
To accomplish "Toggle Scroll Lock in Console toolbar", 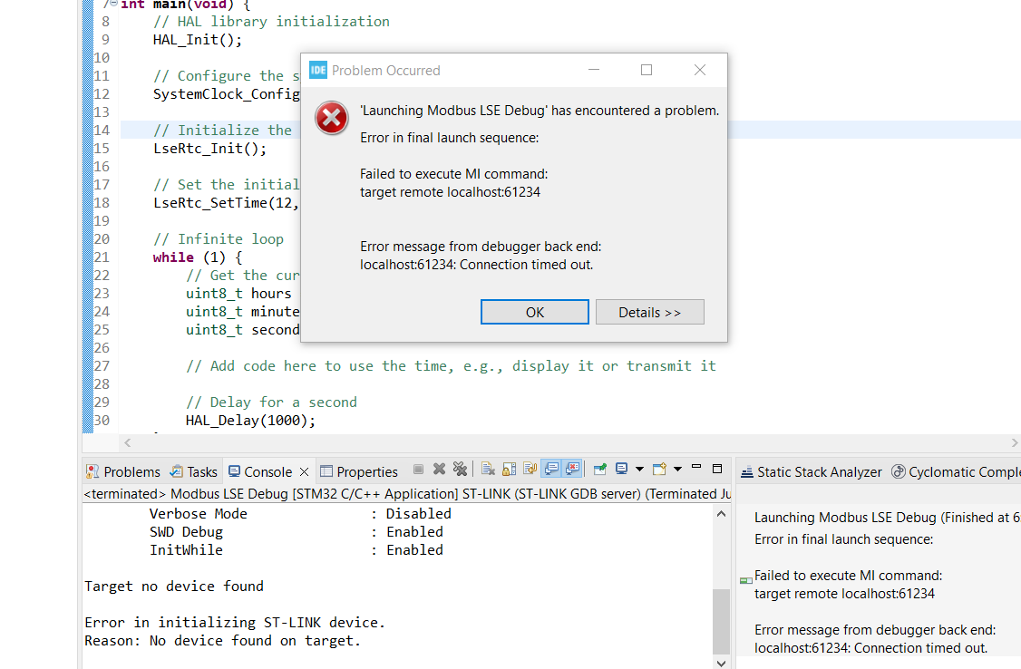I will click(510, 470).
